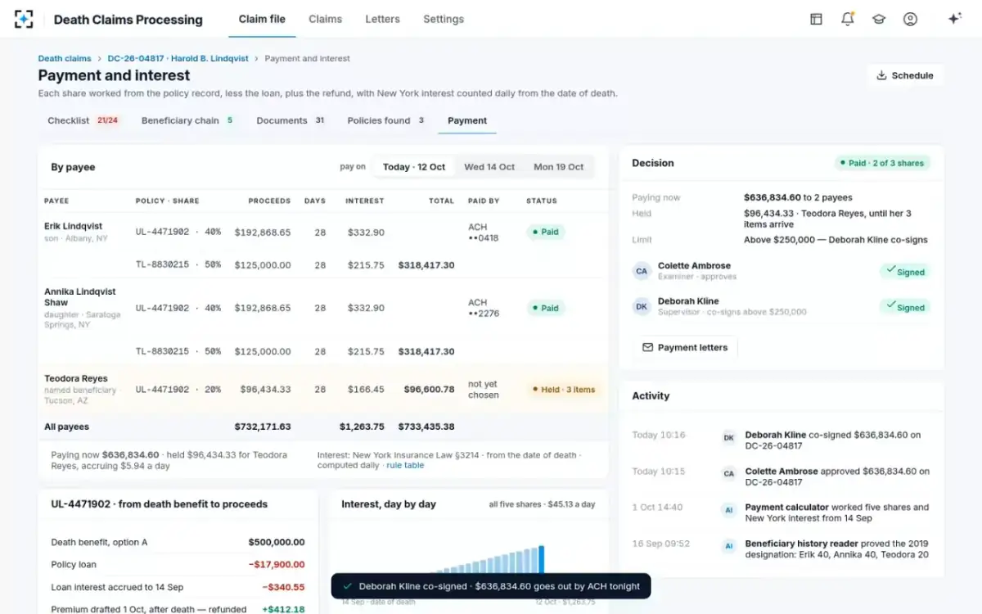Click the ACH ••2276 payment method
Image resolution: width=982 pixels, height=614 pixels.
coord(484,308)
